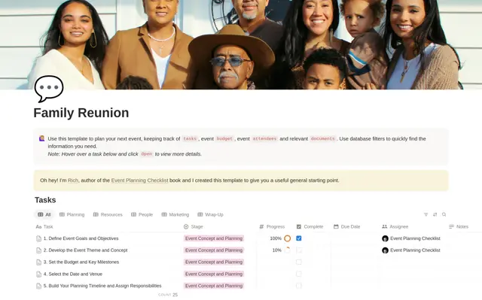Open the filter icon in Tasks toolbar

point(426,214)
